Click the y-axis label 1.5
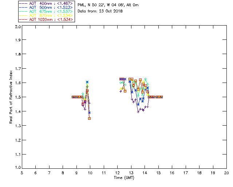This screenshot has height=187, width=233. [x=18, y=97]
